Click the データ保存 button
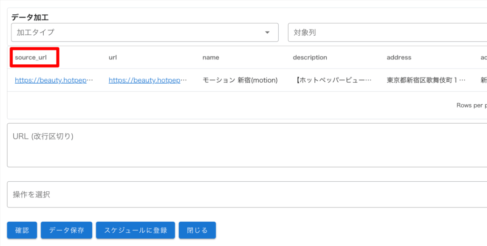Image resolution: width=487 pixels, height=246 pixels. coord(67,230)
